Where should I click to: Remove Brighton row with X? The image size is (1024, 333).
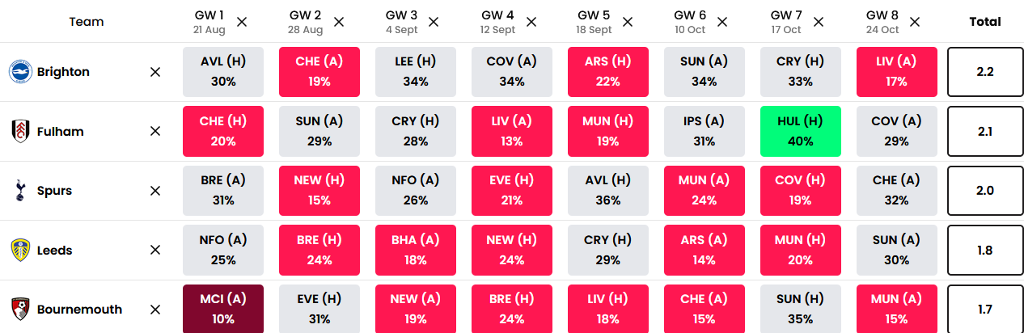(x=155, y=72)
